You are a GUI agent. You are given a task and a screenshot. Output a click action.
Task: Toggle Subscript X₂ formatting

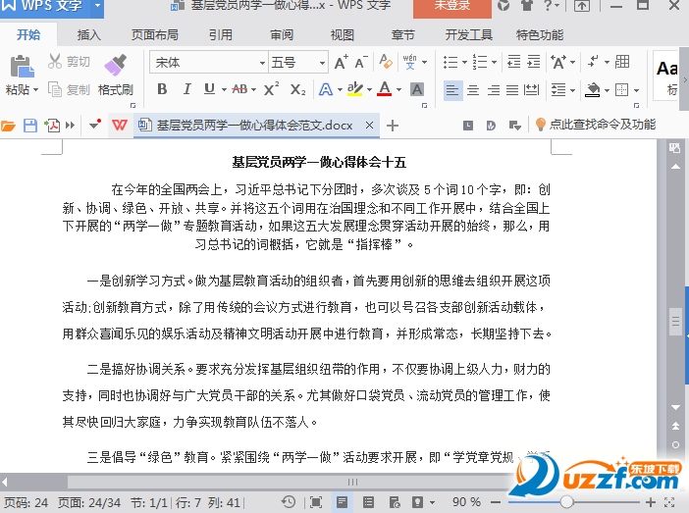(x=298, y=90)
